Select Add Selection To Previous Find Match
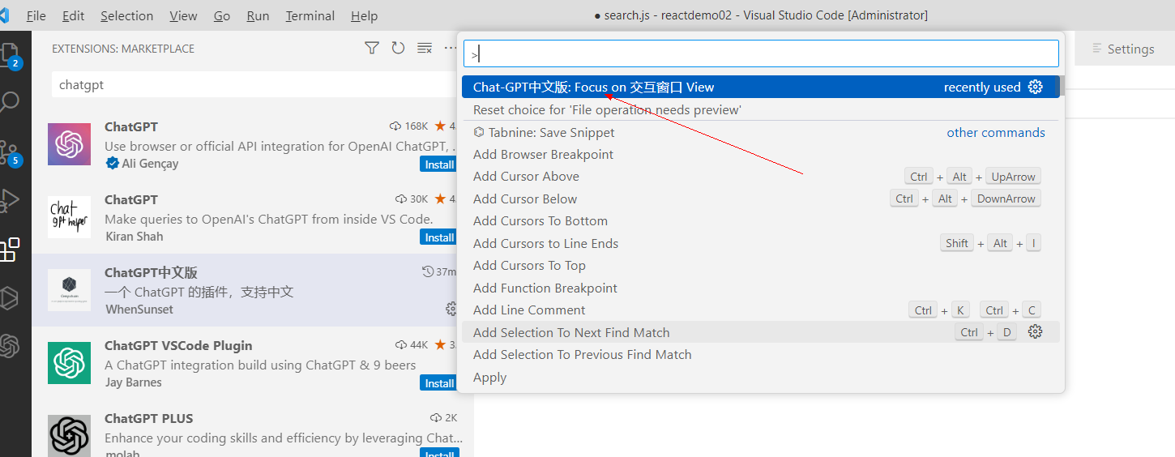The image size is (1175, 457). pos(761,354)
